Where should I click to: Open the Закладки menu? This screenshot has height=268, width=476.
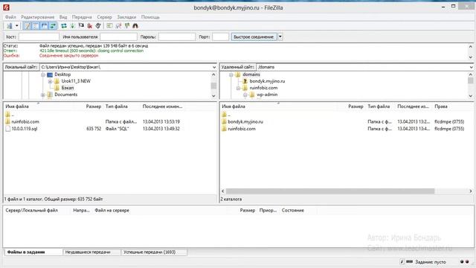pyautogui.click(x=126, y=17)
